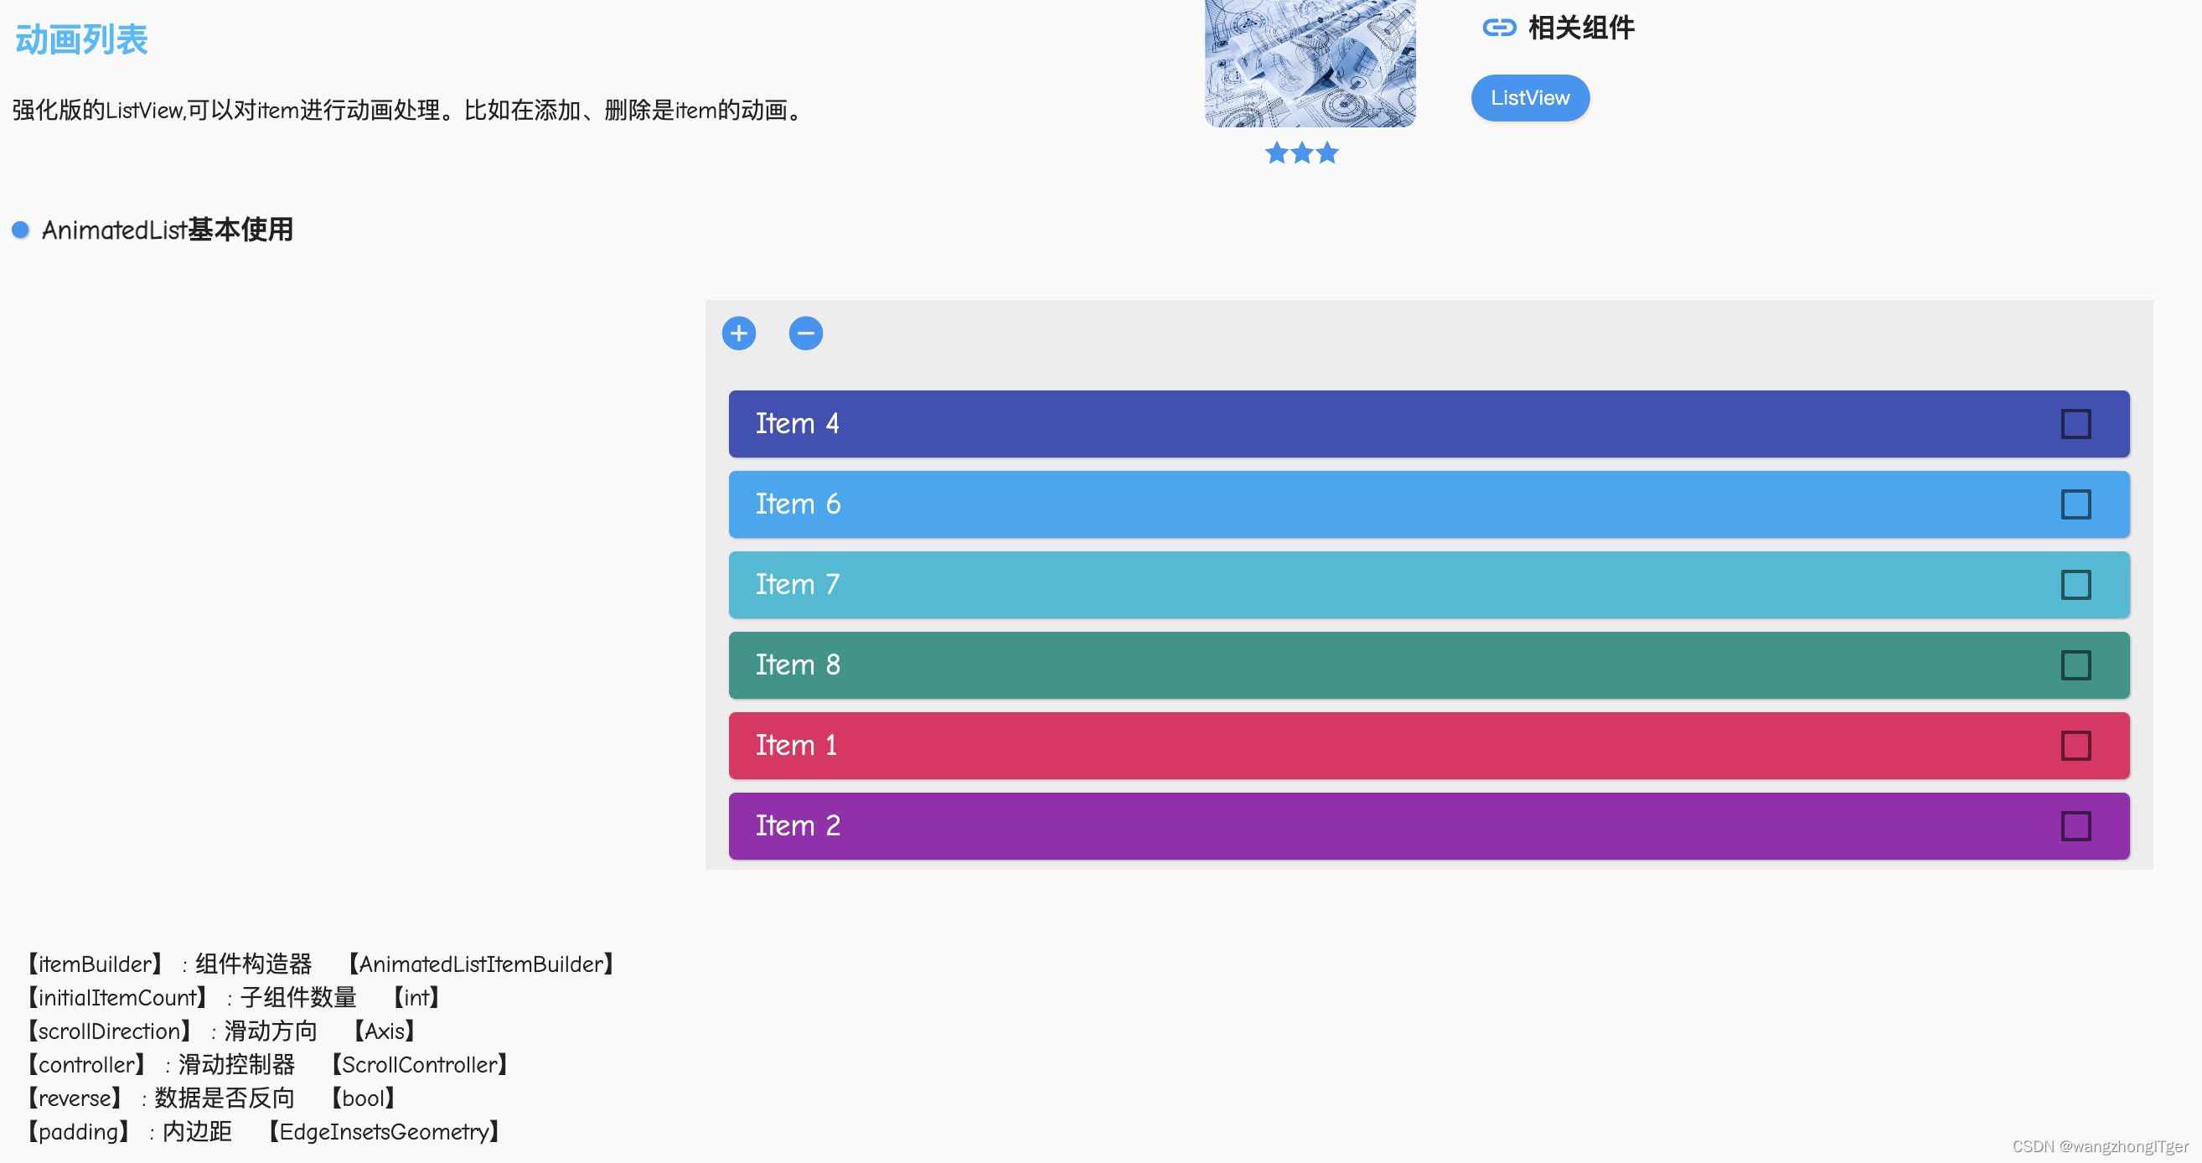Select the Item 2 purple row
2202x1163 pixels.
click(1429, 825)
